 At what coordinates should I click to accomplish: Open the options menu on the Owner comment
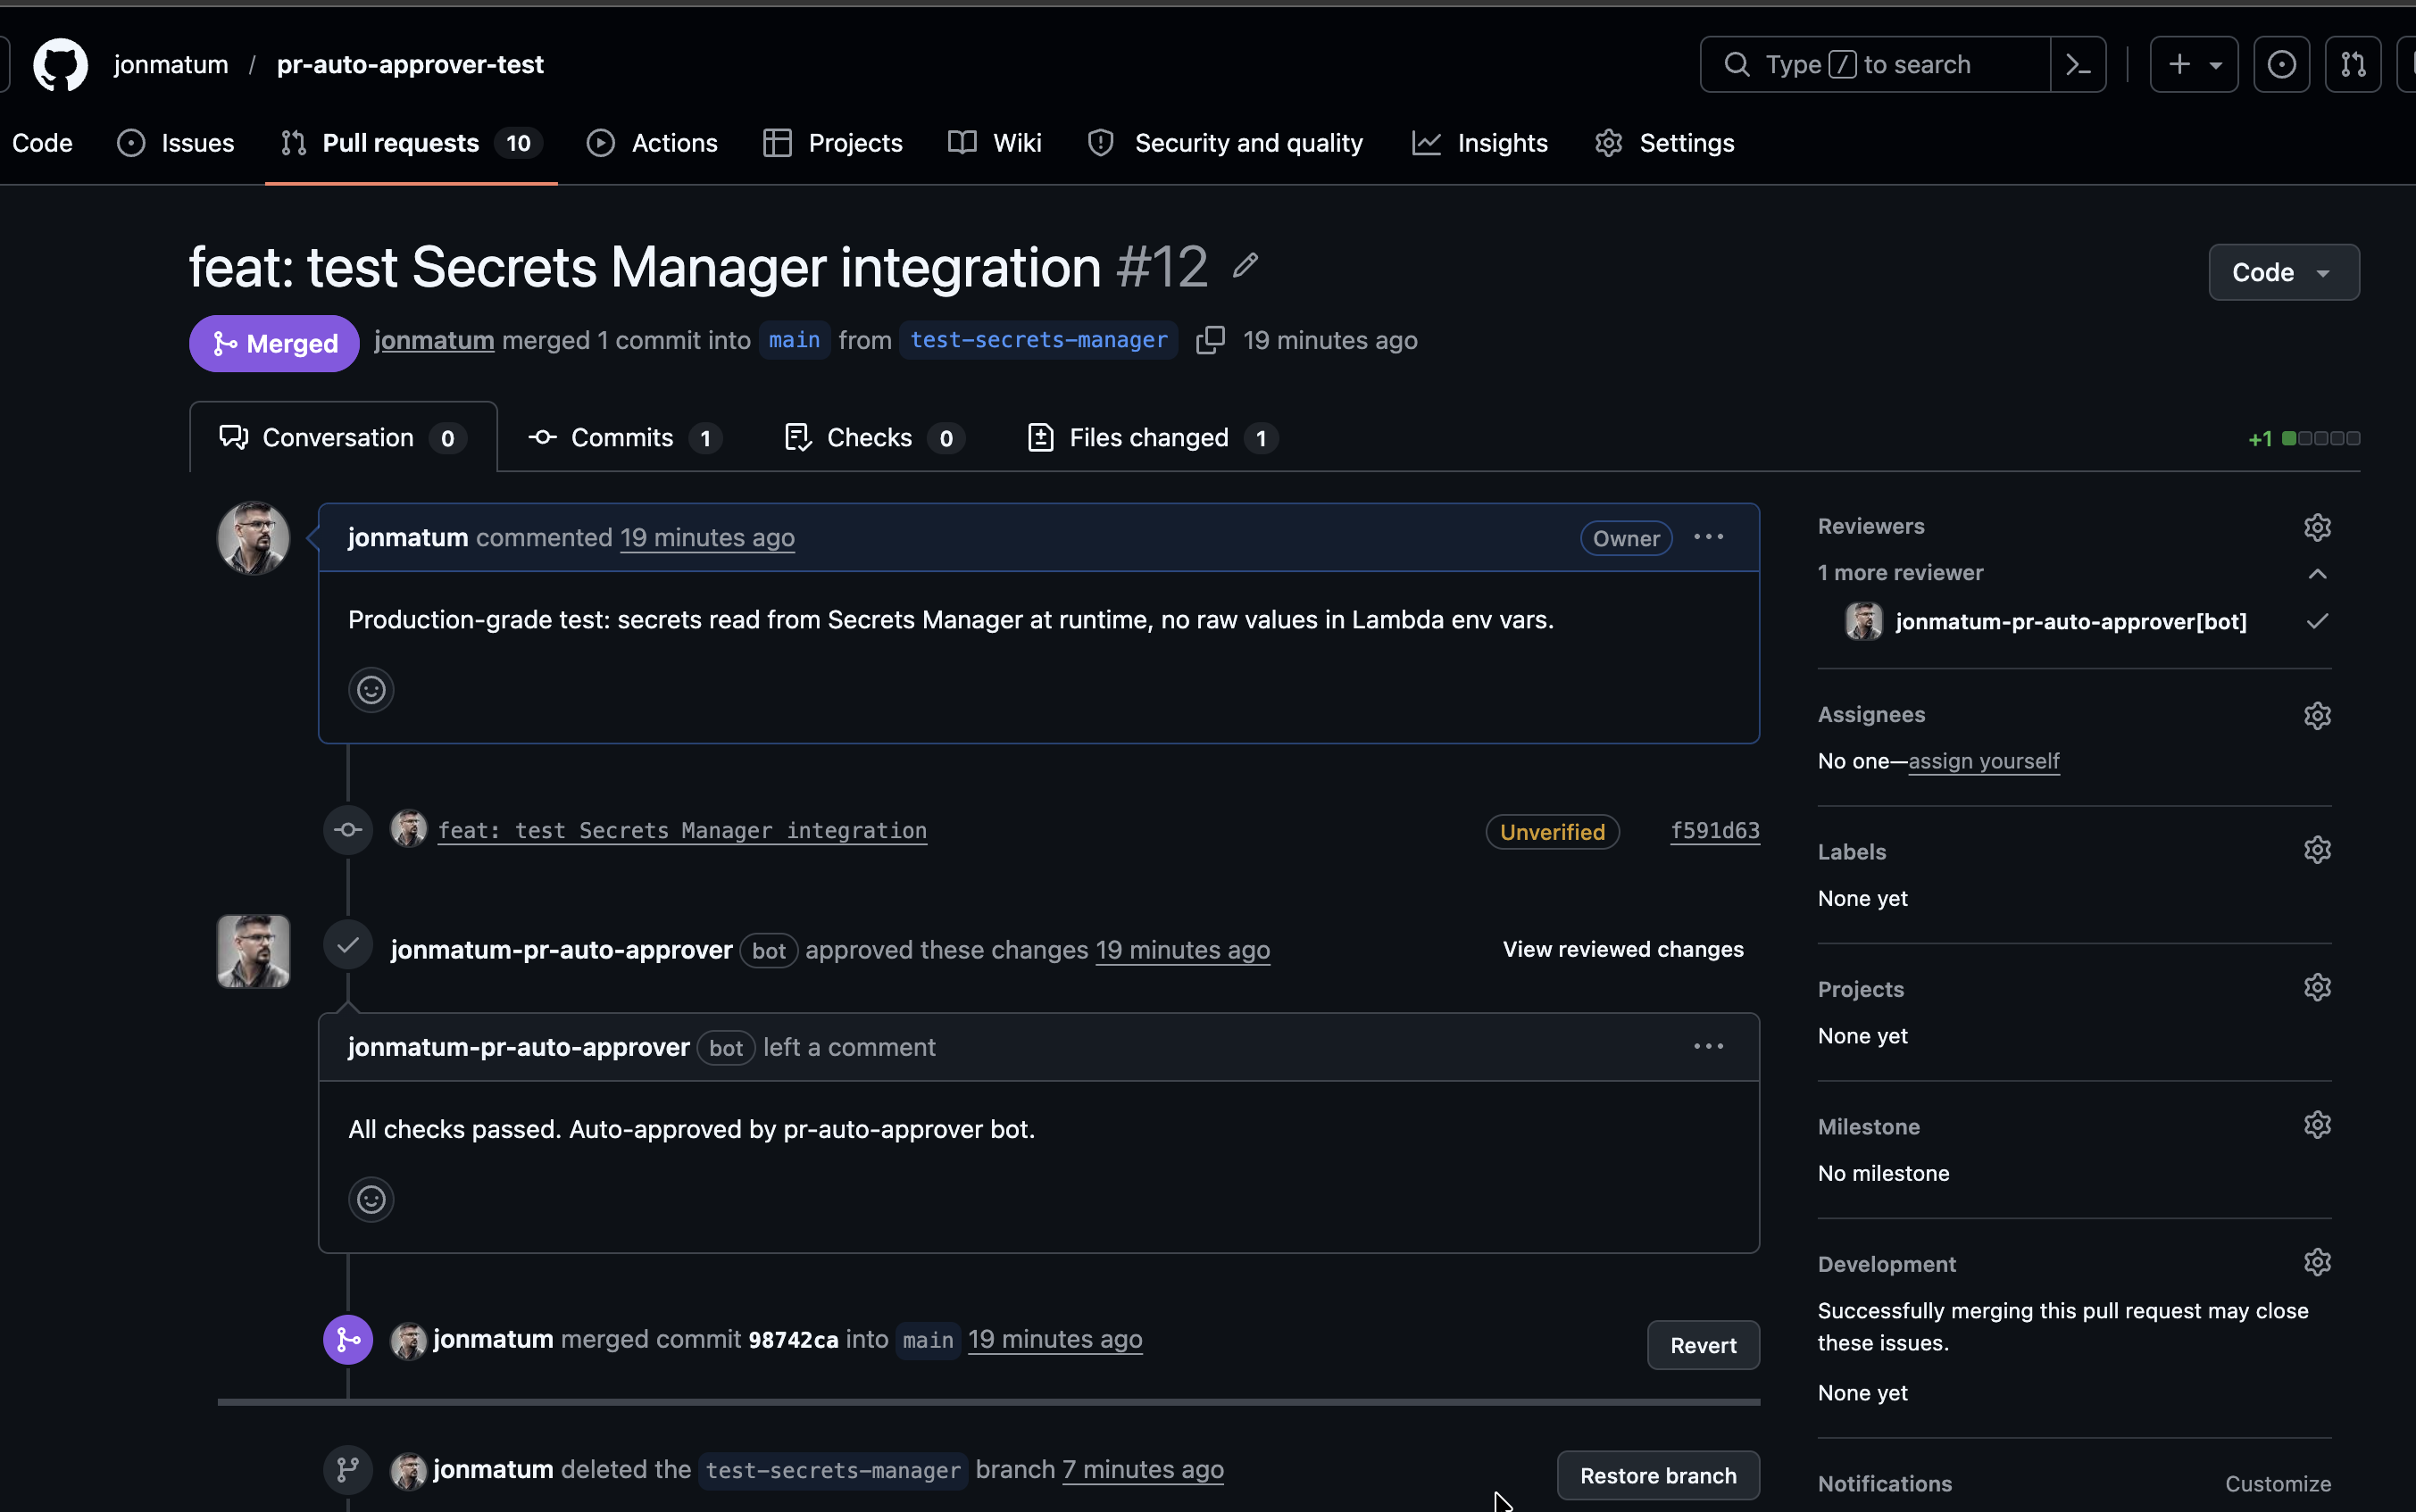[x=1708, y=538]
